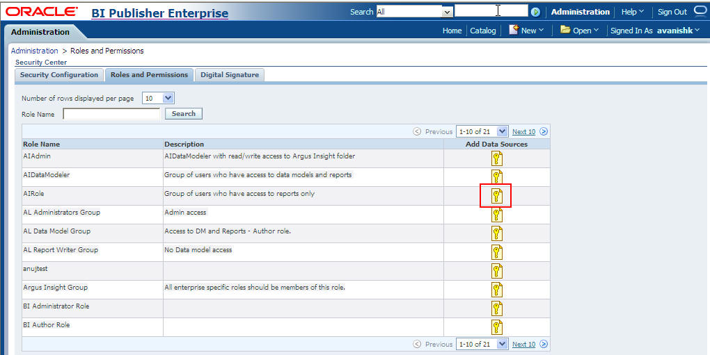Focus the Role Name input field

111,114
